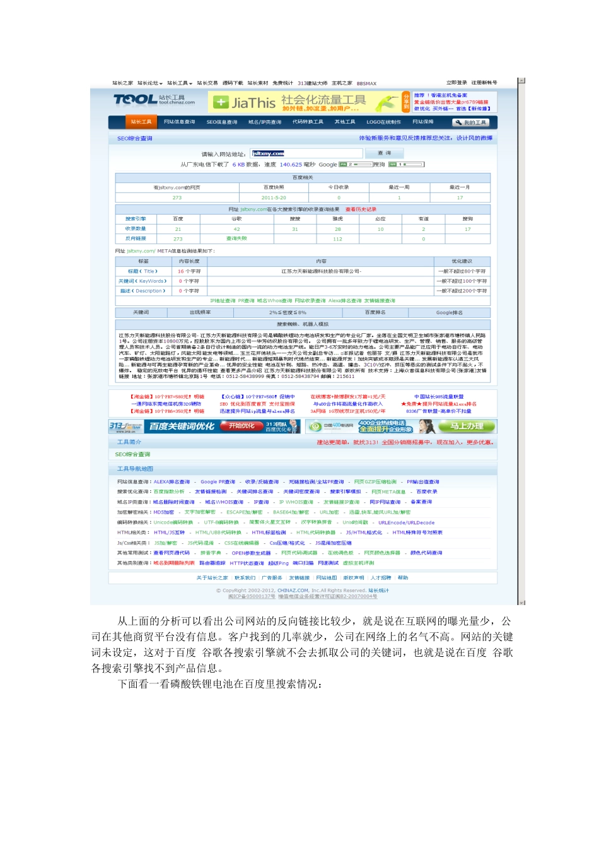Open the 域名/IP类查询 nav tab
Image resolution: width=599 pixels, height=848 pixels.
click(x=265, y=122)
